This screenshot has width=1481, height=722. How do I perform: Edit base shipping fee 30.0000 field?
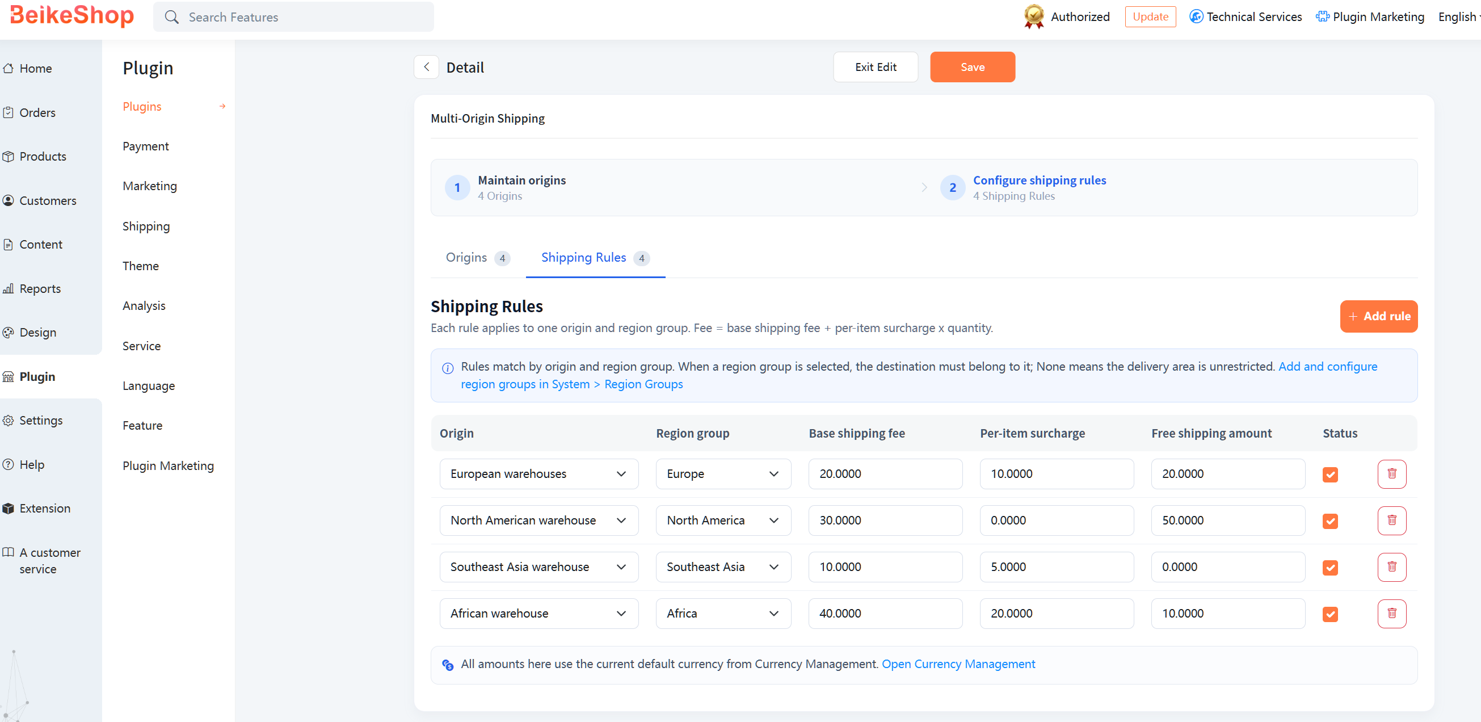[885, 520]
